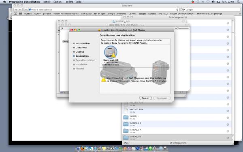Click the Safari back navigation arrow
This screenshot has height=152, width=243.
(x=16, y=10)
